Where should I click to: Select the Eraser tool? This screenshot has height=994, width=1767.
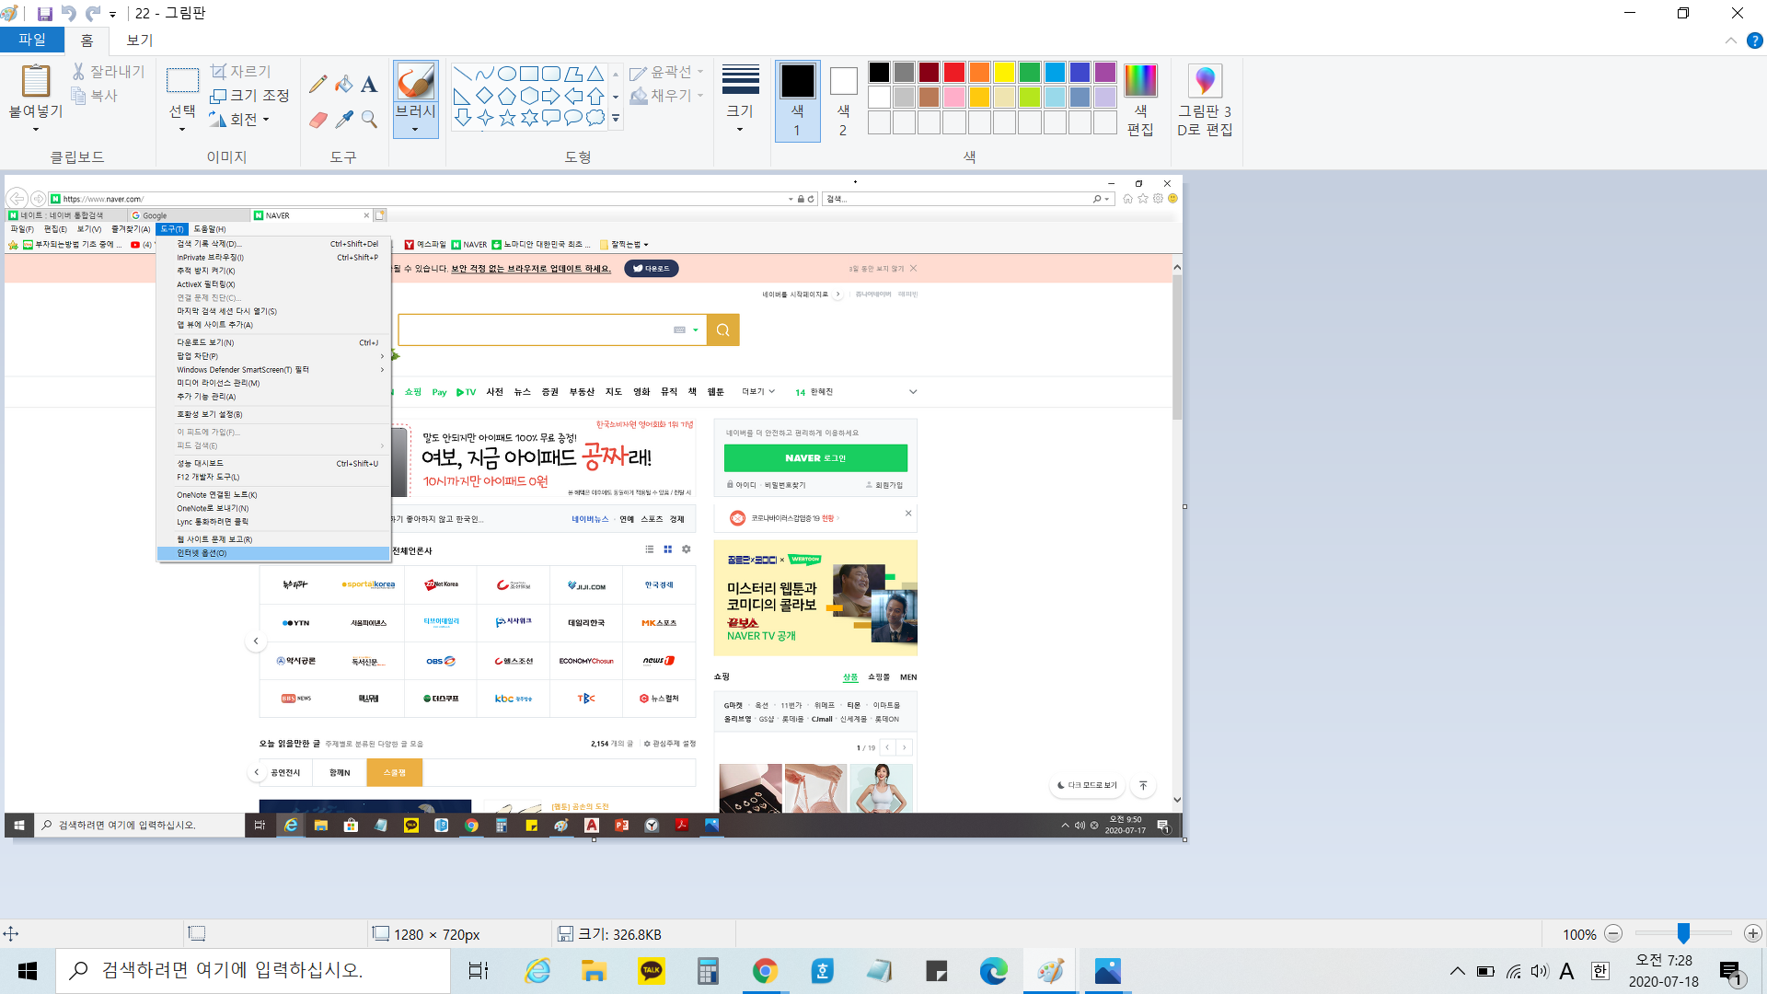coord(318,120)
